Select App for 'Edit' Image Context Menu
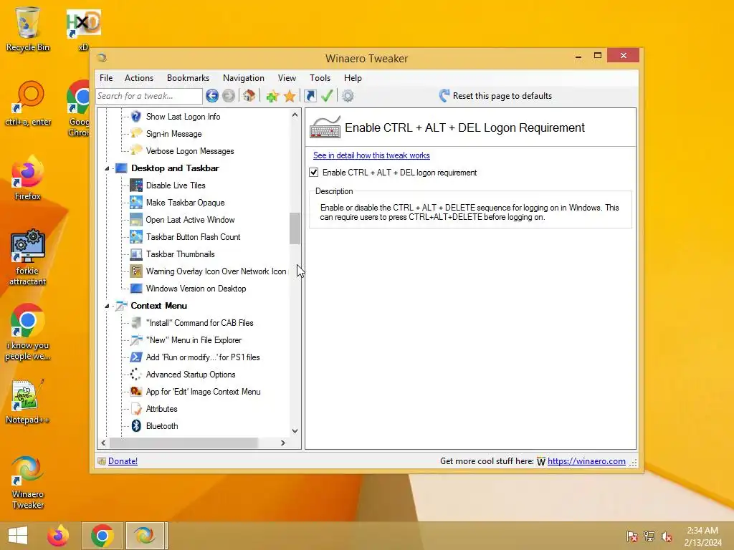The height and width of the screenshot is (550, 734). click(203, 392)
